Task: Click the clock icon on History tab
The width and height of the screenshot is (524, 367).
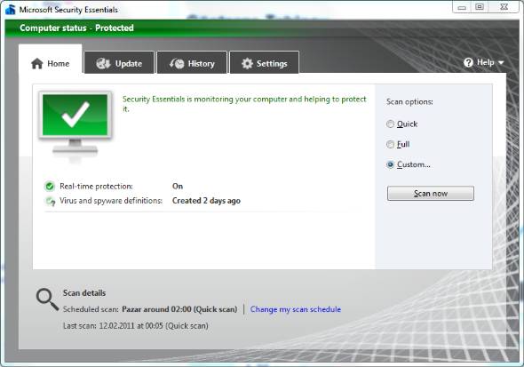Action: click(x=177, y=63)
